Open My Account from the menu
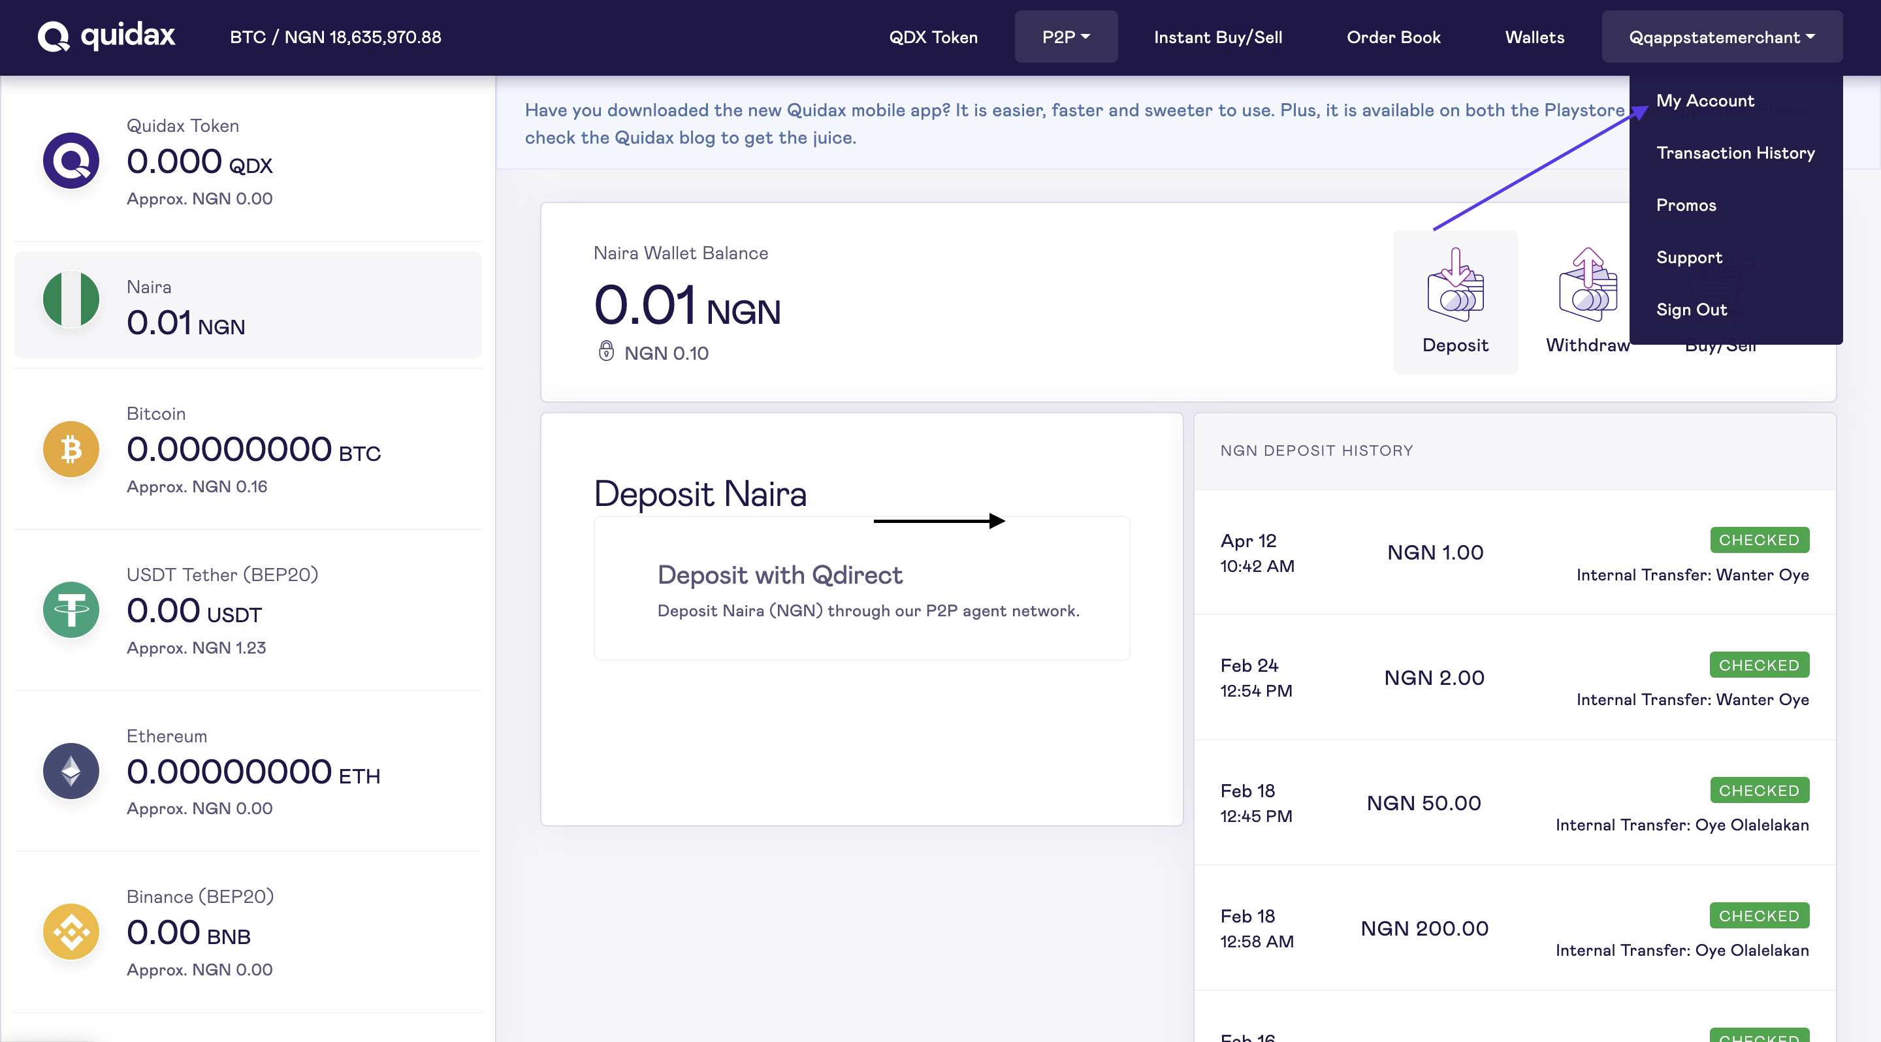 click(x=1704, y=101)
